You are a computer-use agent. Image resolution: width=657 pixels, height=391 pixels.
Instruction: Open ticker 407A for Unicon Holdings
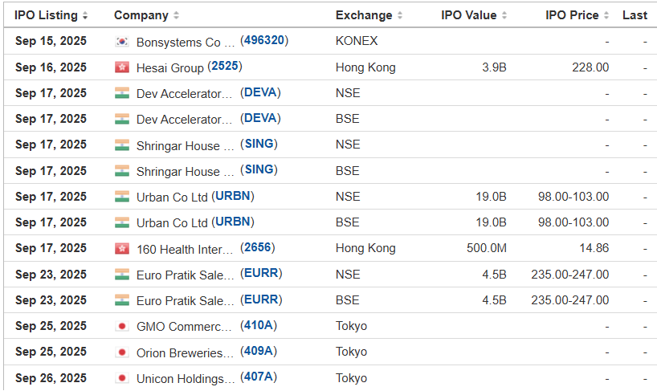pyautogui.click(x=259, y=377)
